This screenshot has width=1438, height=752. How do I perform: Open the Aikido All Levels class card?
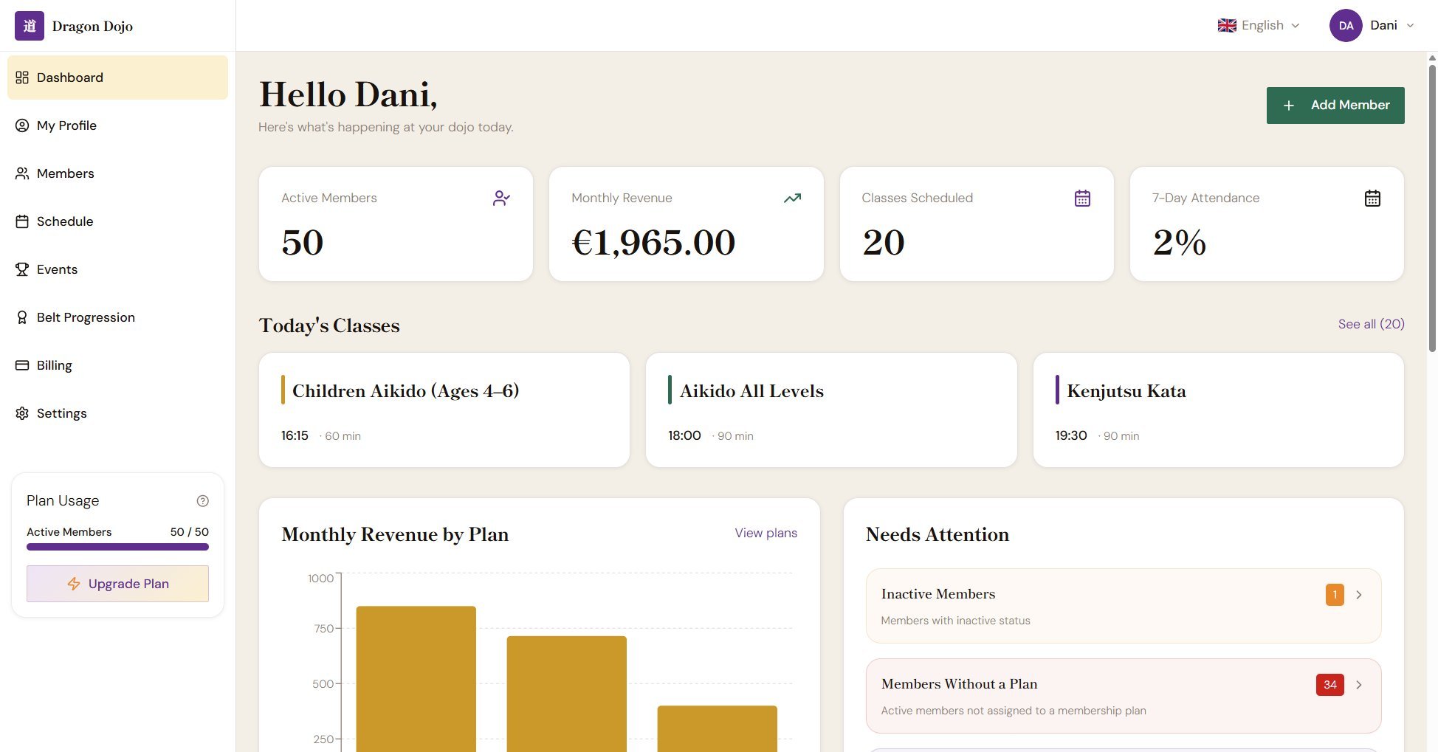point(831,410)
